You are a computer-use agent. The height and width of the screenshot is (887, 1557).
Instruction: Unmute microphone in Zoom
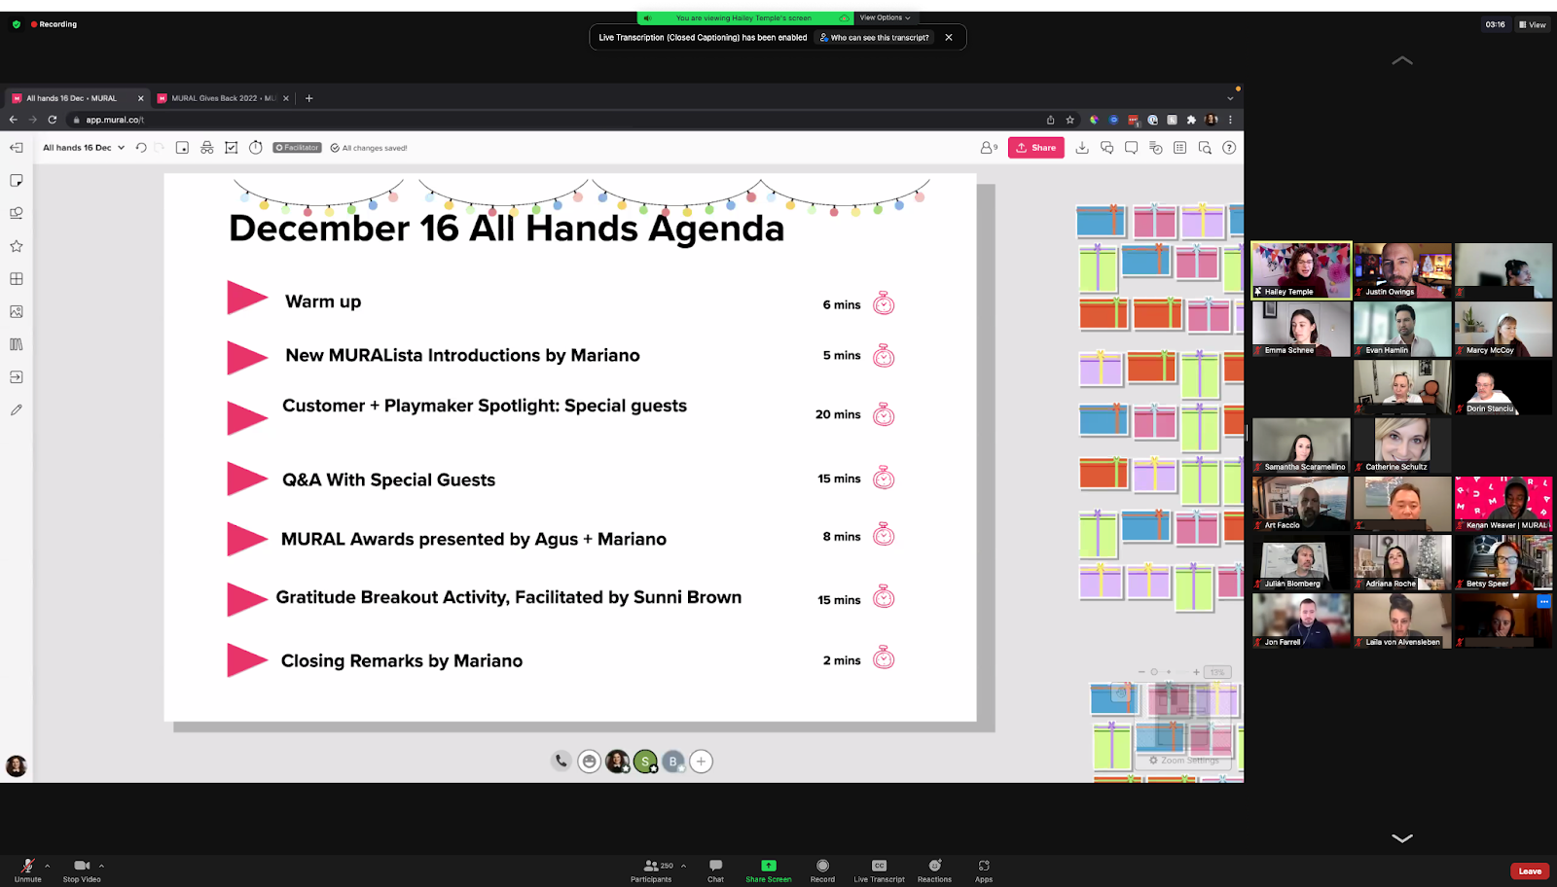[x=28, y=869]
